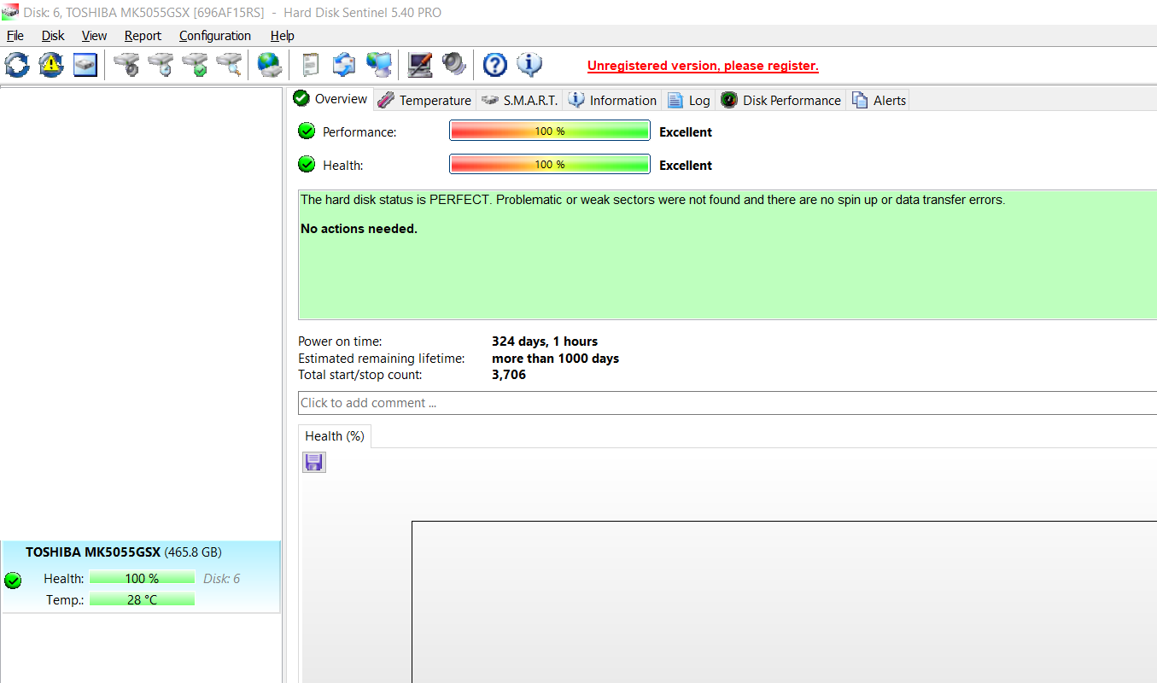Click the 'Estimated remaining lifetime:' label

tap(381, 359)
